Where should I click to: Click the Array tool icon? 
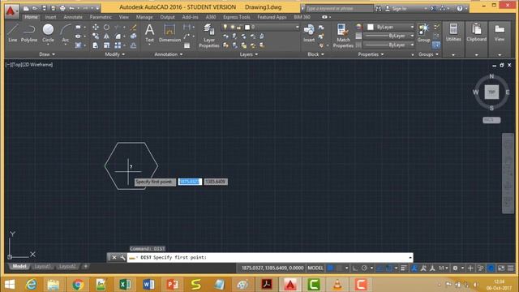[118, 45]
